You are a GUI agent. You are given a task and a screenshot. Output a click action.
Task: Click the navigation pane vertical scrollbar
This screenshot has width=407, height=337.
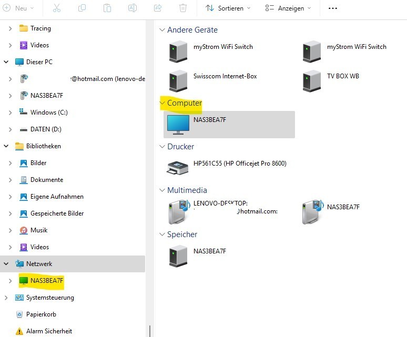coord(150,331)
